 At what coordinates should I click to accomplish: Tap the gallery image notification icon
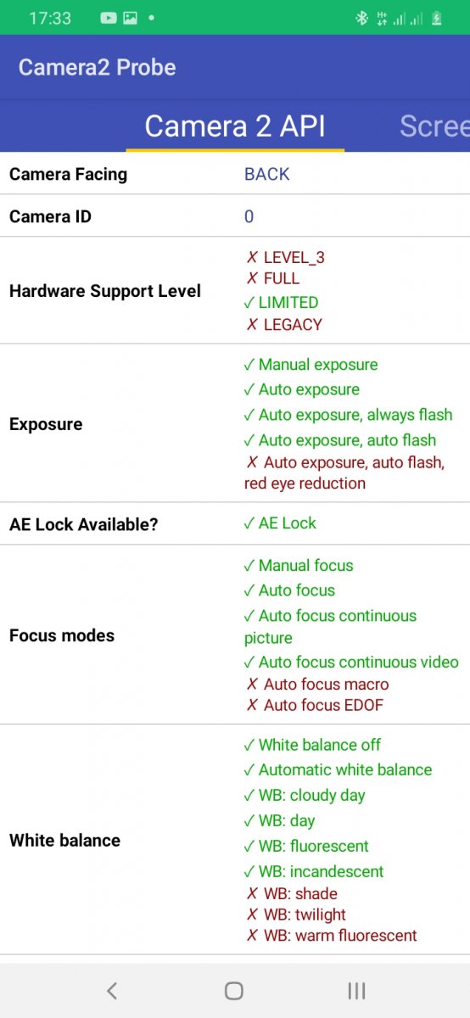(x=130, y=18)
